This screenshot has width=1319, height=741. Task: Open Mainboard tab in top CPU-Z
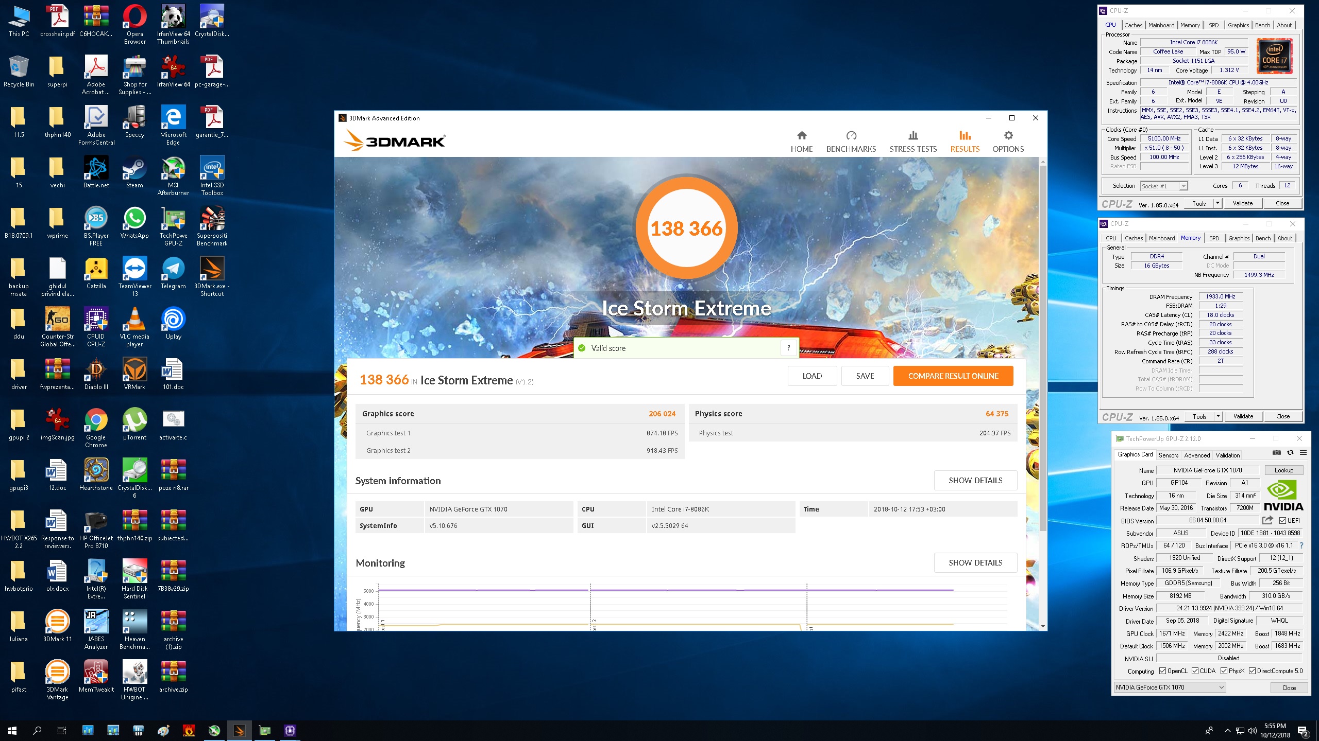(1161, 25)
